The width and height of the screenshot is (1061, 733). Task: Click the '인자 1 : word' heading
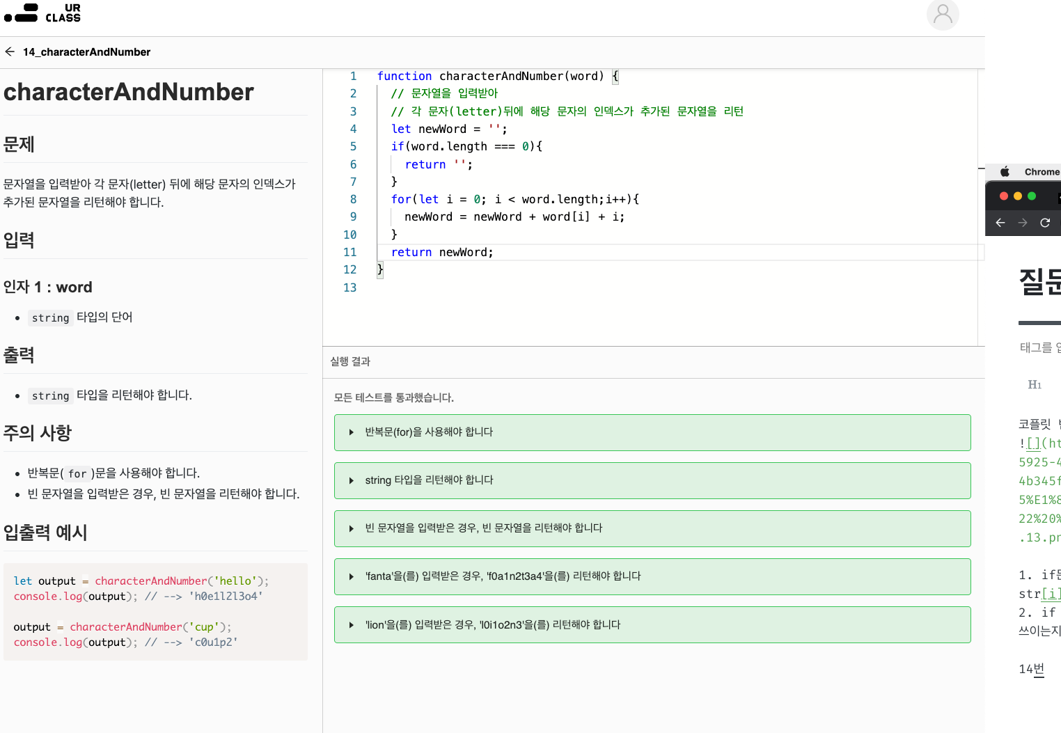pyautogui.click(x=47, y=287)
